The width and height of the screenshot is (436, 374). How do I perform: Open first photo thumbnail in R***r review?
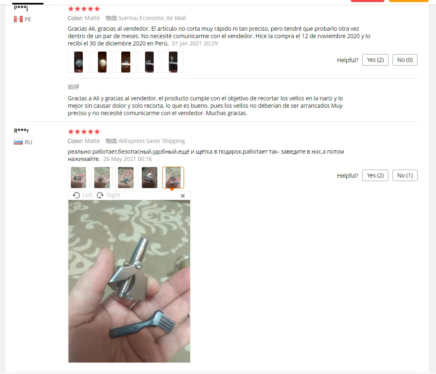click(78, 177)
